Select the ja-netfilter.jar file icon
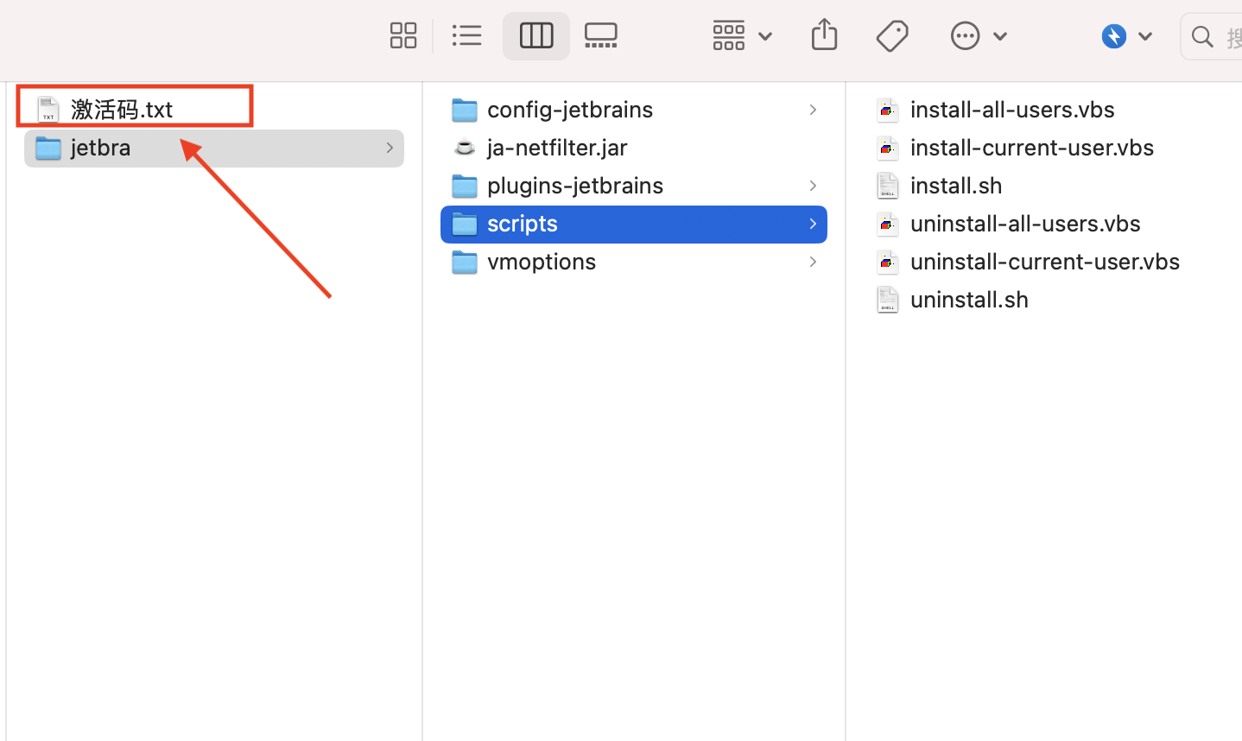 (465, 148)
